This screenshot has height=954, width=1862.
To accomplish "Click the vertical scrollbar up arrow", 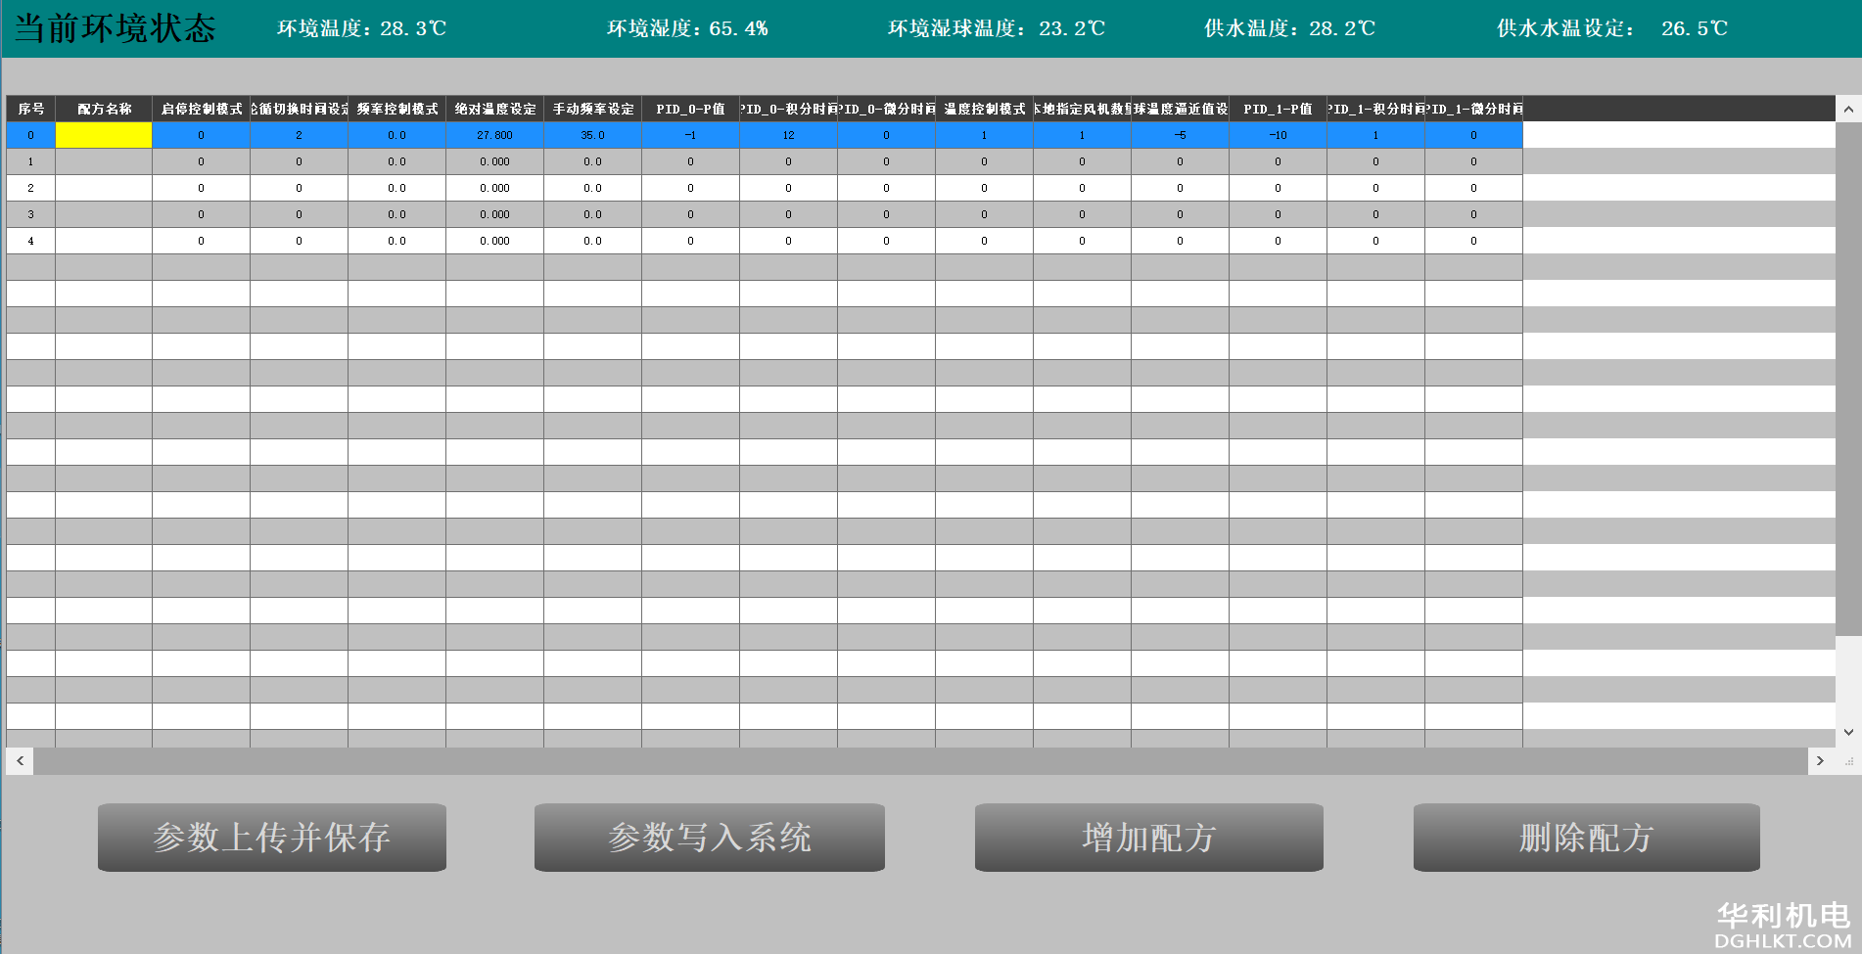I will [x=1848, y=109].
